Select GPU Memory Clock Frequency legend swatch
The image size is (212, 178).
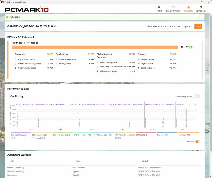coord(42,133)
